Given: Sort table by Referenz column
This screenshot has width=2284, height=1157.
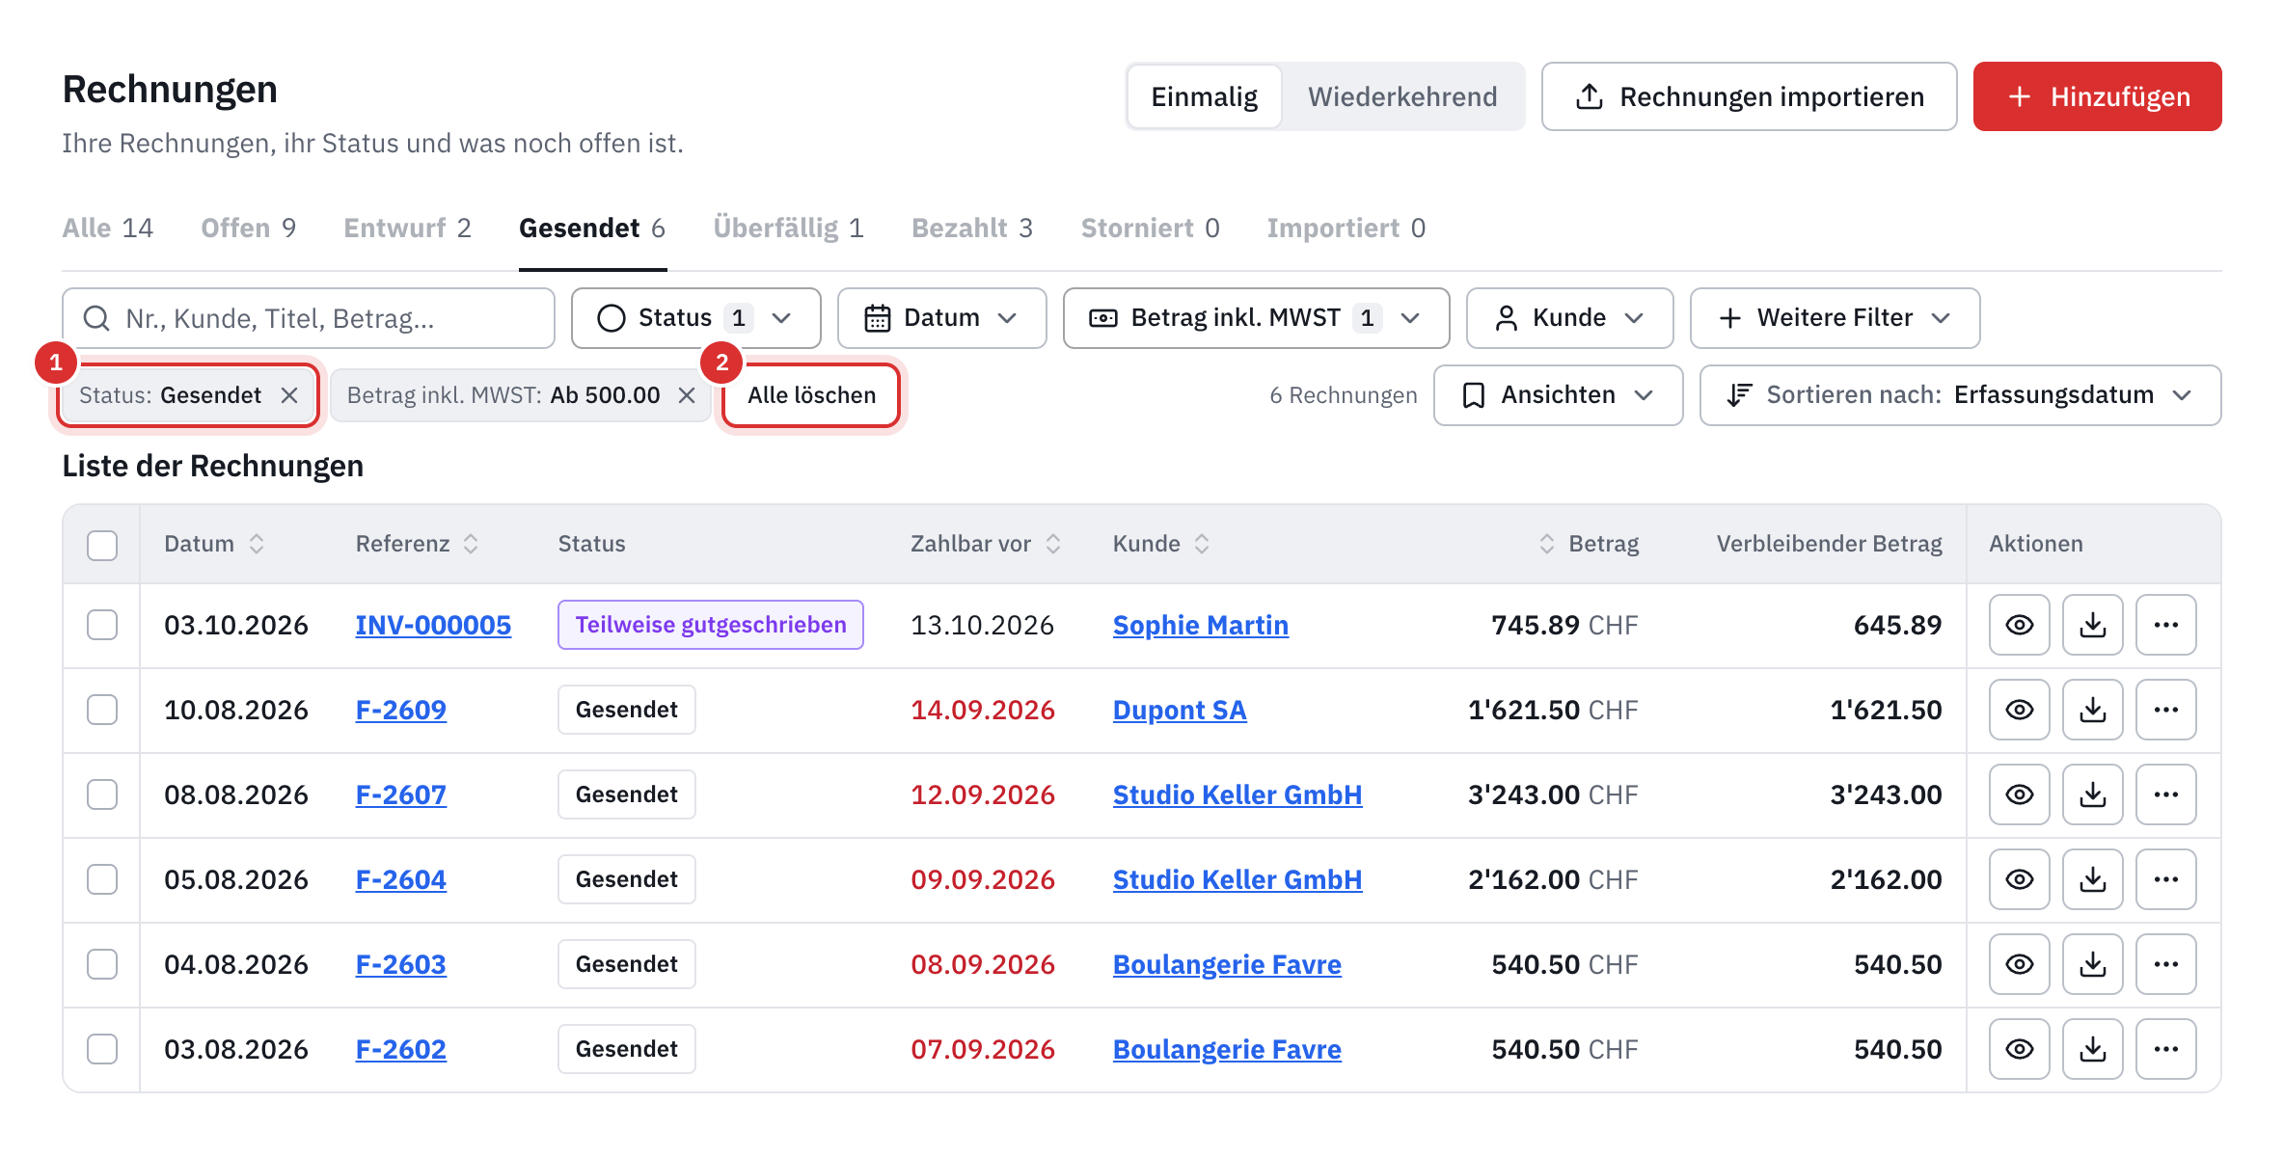Looking at the screenshot, I should (417, 544).
